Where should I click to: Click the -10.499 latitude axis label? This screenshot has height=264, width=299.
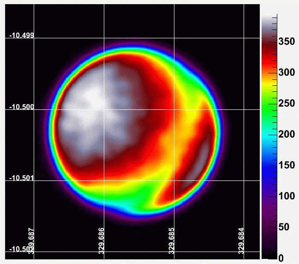(21, 36)
